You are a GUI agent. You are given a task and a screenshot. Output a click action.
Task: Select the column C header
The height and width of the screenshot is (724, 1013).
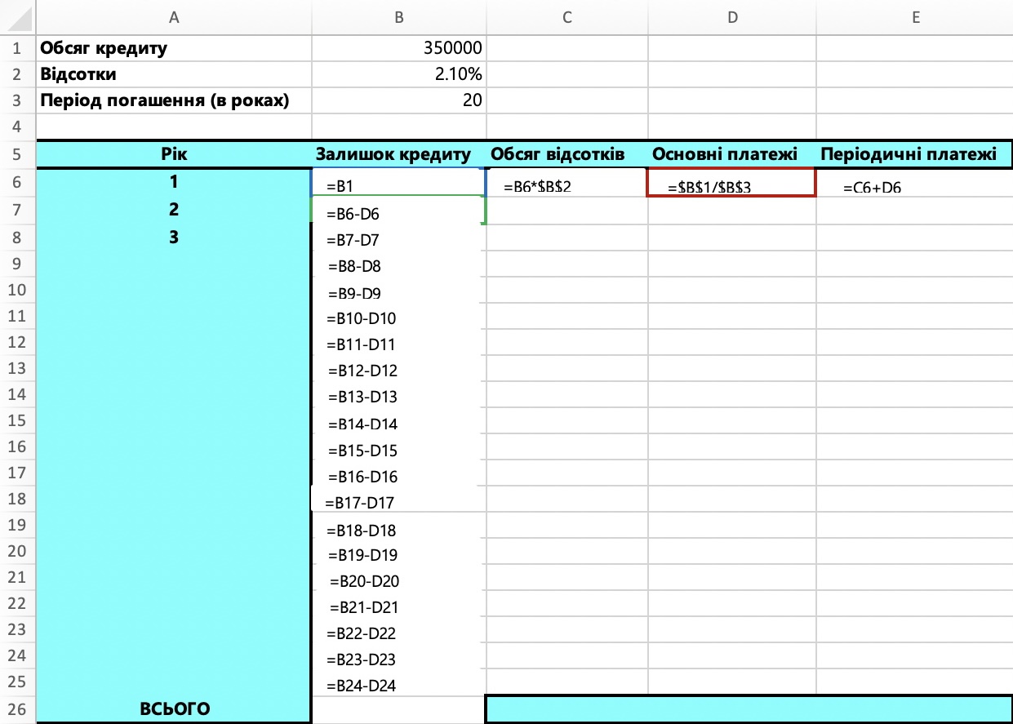coord(567,17)
